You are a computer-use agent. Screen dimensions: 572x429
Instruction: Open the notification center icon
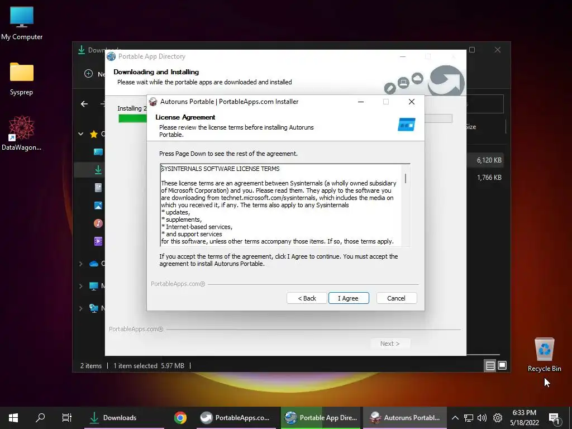click(554, 418)
